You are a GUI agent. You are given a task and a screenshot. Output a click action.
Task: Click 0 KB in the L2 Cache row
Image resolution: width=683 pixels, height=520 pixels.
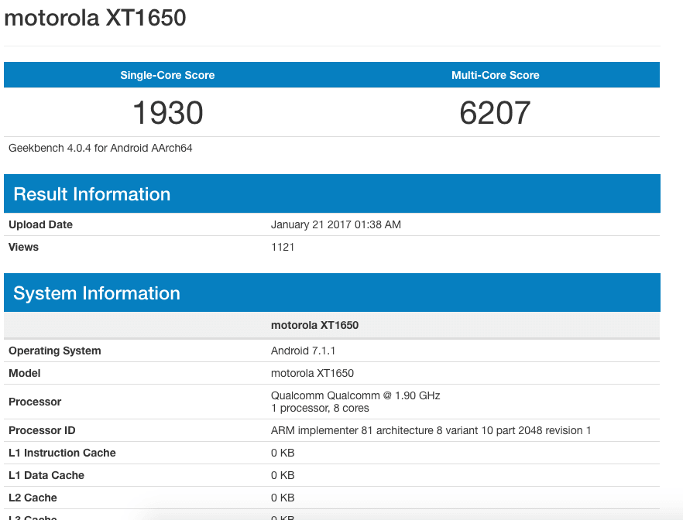coord(283,498)
